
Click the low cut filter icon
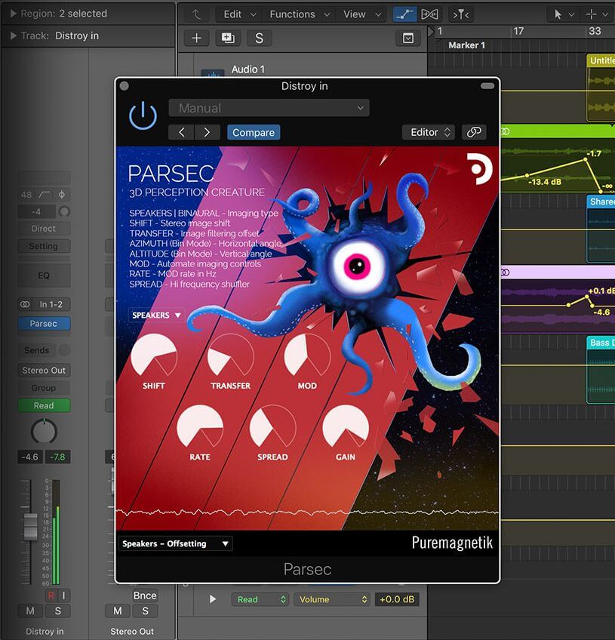(45, 195)
